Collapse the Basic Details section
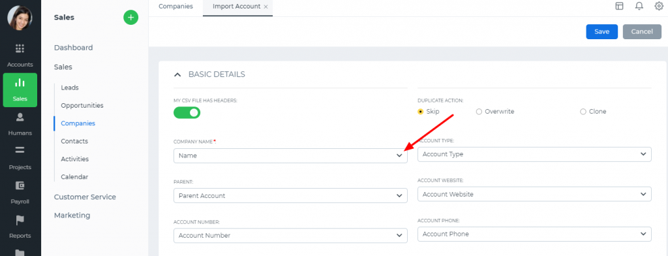 click(177, 74)
